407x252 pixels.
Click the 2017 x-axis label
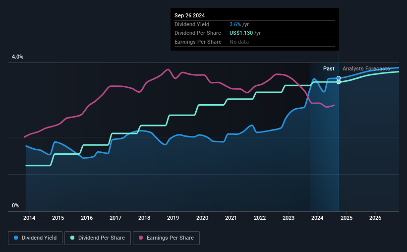coord(116,218)
